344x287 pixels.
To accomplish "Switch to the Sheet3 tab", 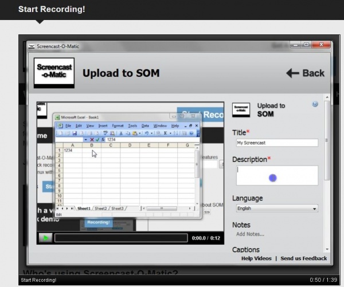I will point(118,209).
